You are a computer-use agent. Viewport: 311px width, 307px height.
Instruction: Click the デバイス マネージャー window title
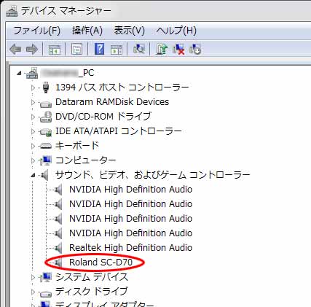[66, 11]
